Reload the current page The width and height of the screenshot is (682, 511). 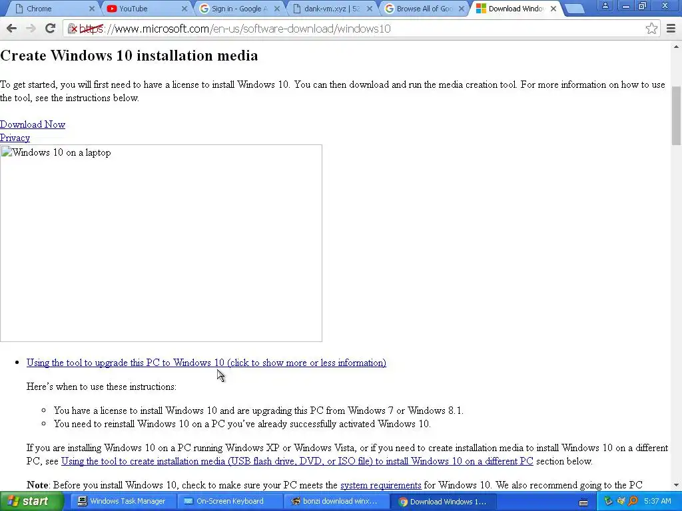(50, 29)
